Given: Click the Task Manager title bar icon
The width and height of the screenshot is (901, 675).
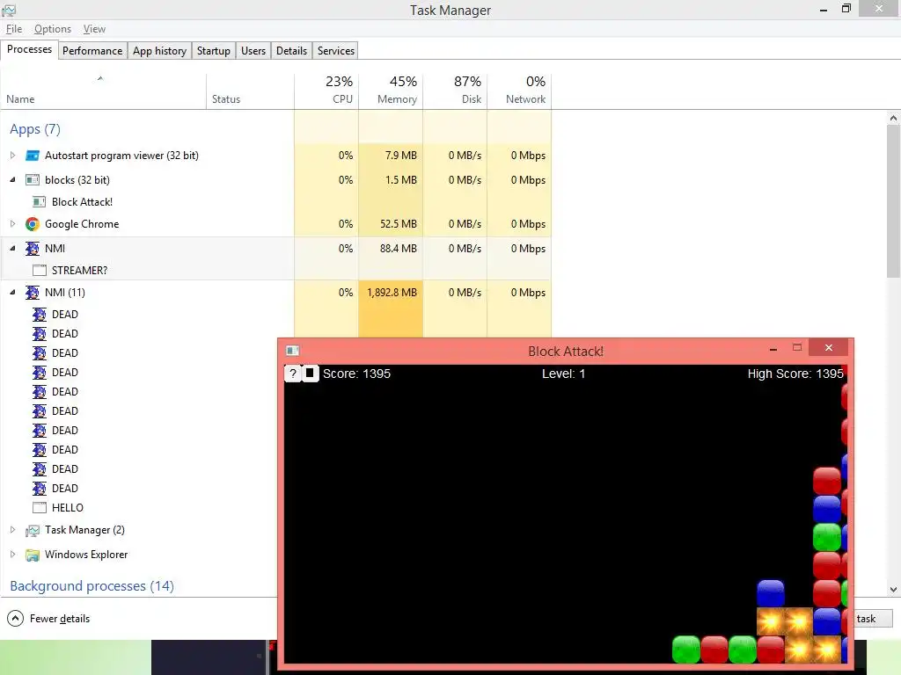Looking at the screenshot, I should point(9,10).
